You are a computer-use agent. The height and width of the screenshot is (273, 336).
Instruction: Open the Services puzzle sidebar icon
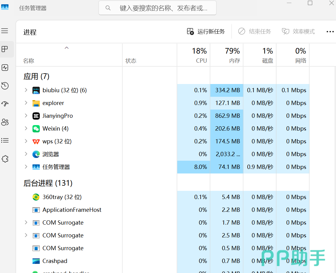(5, 159)
